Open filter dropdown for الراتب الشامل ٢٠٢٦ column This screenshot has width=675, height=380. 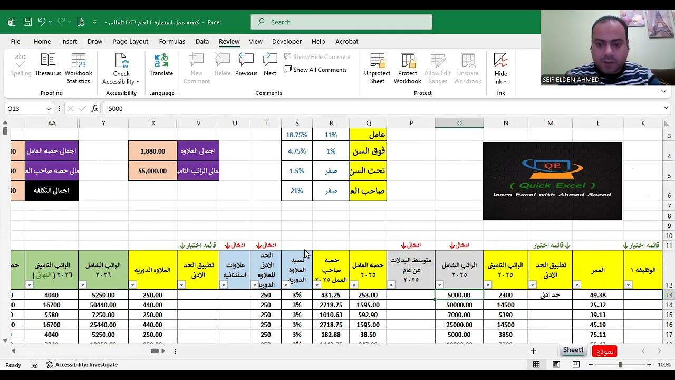pos(83,285)
